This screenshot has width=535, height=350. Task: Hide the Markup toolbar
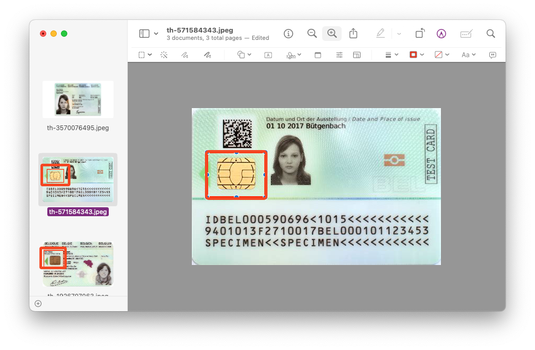441,34
